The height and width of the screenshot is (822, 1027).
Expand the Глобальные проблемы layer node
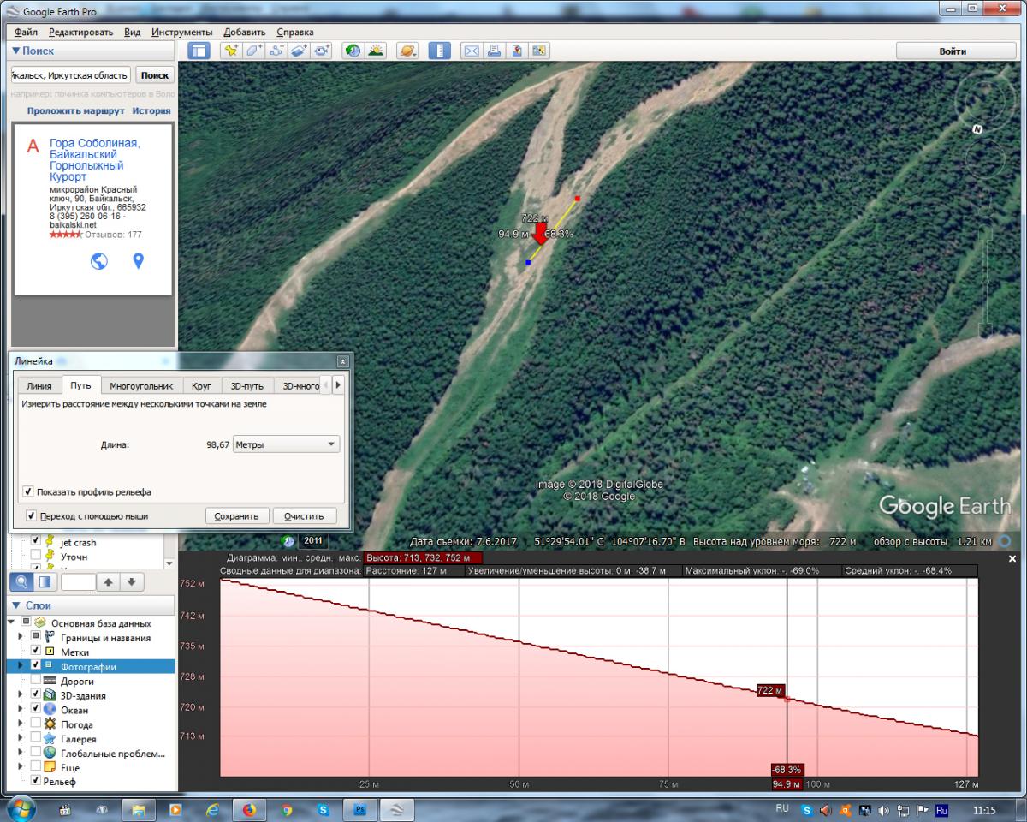tap(21, 753)
